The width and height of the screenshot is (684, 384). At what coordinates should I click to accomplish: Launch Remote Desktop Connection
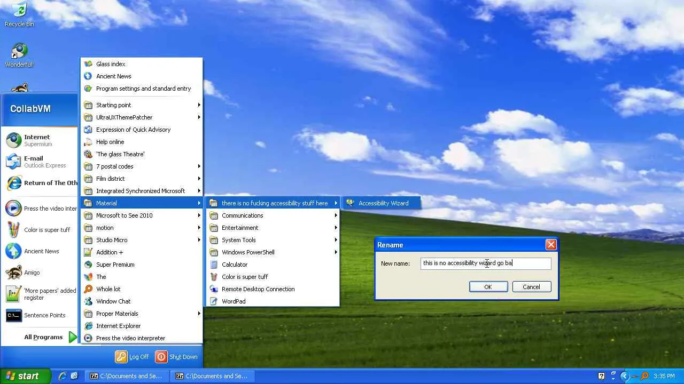point(273,289)
